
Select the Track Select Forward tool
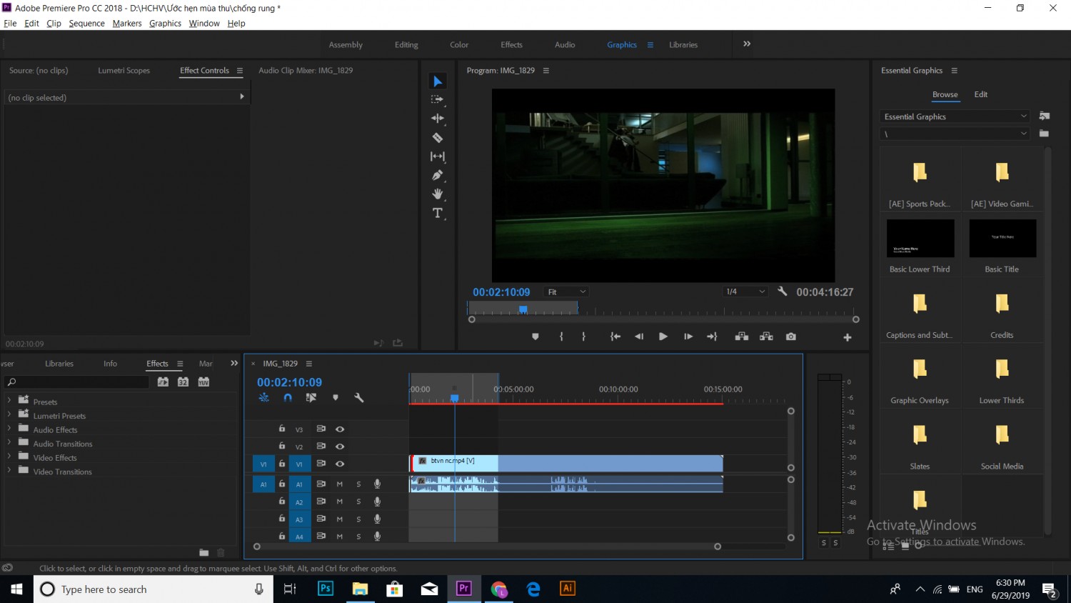click(438, 100)
